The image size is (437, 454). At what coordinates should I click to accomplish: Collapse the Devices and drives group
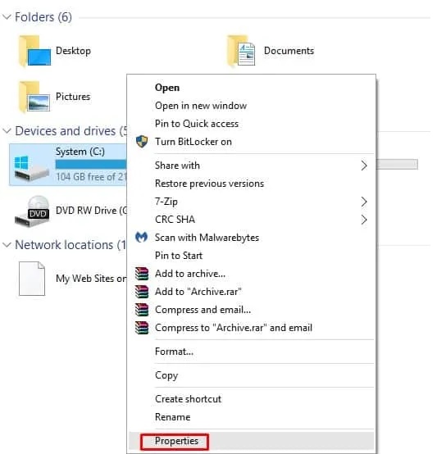click(7, 131)
